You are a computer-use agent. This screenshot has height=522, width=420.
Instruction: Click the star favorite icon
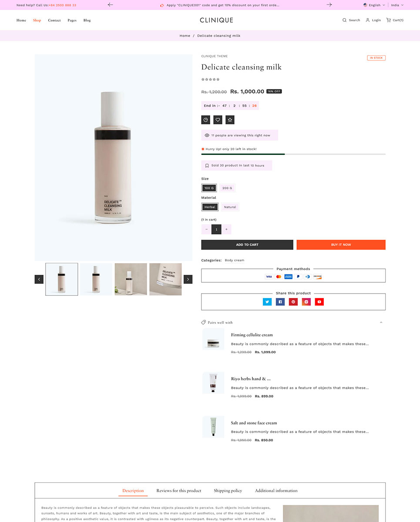point(230,120)
